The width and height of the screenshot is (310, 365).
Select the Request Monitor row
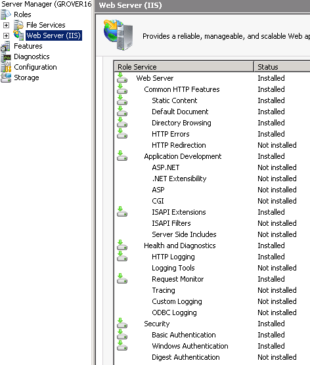coord(212,279)
